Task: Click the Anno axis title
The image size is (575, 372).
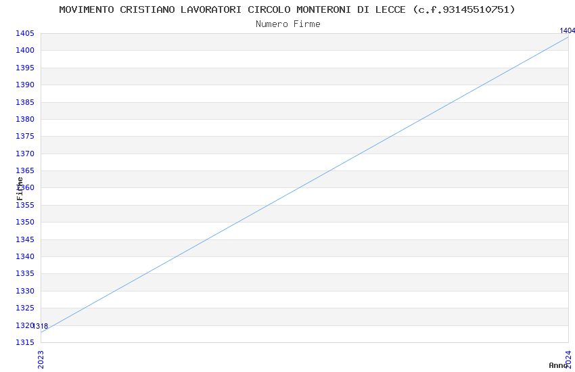Action: pos(558,365)
